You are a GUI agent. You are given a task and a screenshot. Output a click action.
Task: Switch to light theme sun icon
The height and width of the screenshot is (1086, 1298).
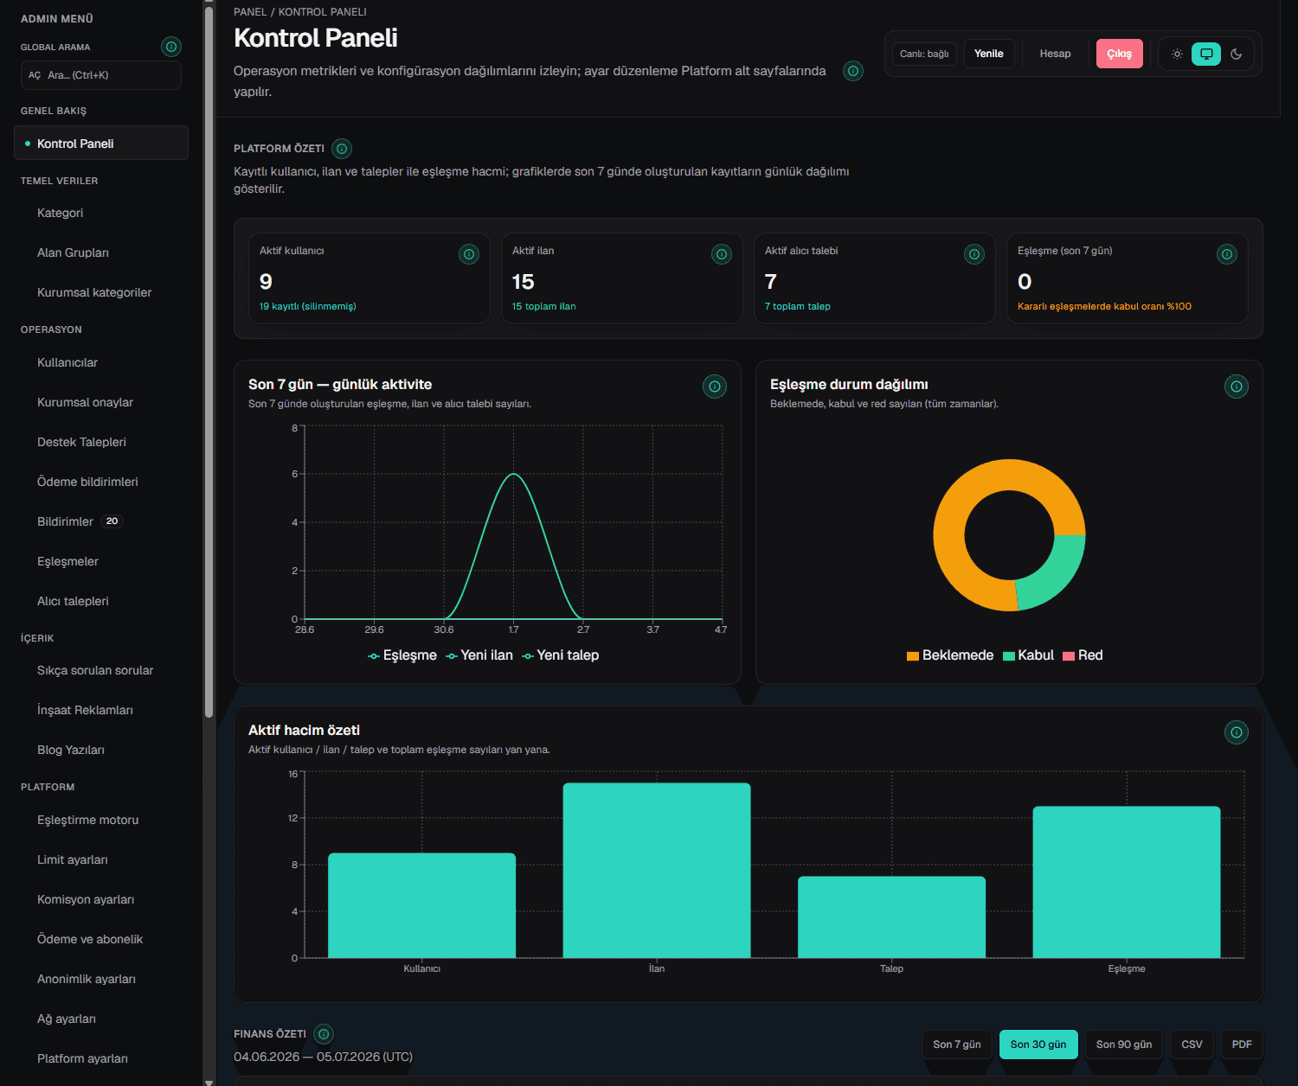(x=1177, y=54)
